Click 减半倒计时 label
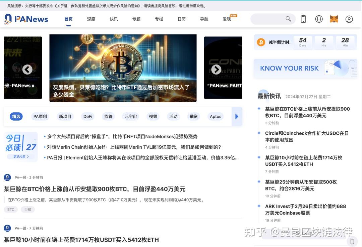This screenshot has height=247, width=362. point(279,42)
